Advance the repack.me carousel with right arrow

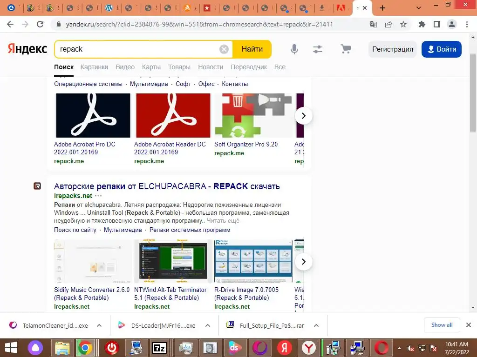coord(303,116)
